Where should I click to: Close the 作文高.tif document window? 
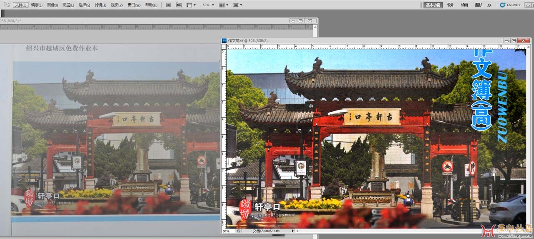click(x=523, y=40)
